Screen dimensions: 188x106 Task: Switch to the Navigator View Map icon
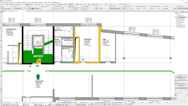[182, 12]
